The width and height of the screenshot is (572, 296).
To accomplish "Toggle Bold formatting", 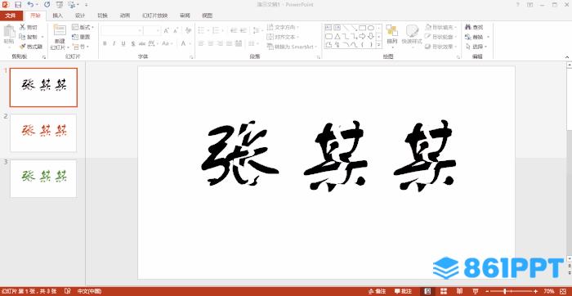I will (x=105, y=43).
